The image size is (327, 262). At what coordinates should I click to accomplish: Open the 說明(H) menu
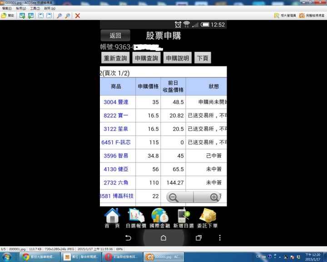(50, 8)
